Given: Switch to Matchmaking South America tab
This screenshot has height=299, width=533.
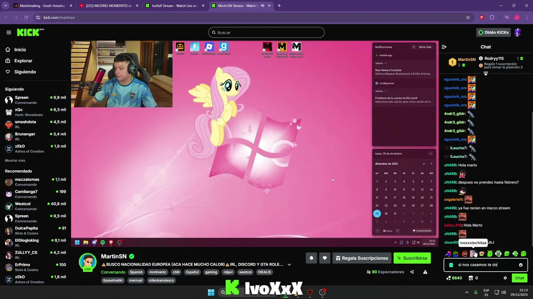Looking at the screenshot, I should 42,6.
